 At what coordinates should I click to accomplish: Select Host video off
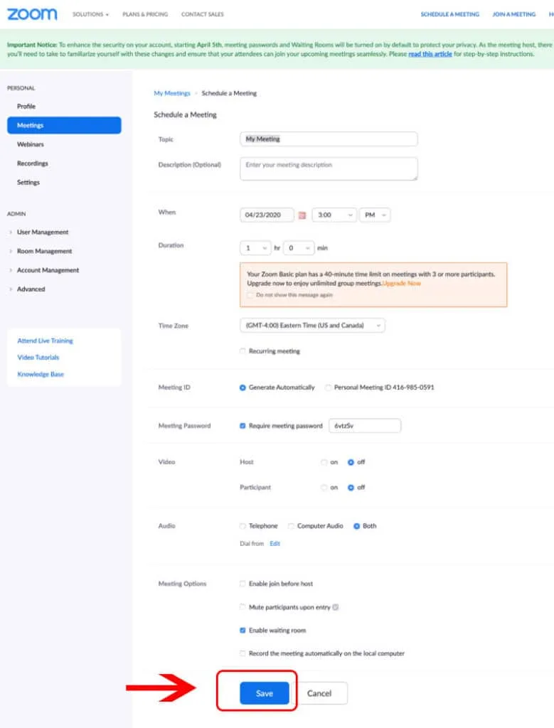pos(351,462)
